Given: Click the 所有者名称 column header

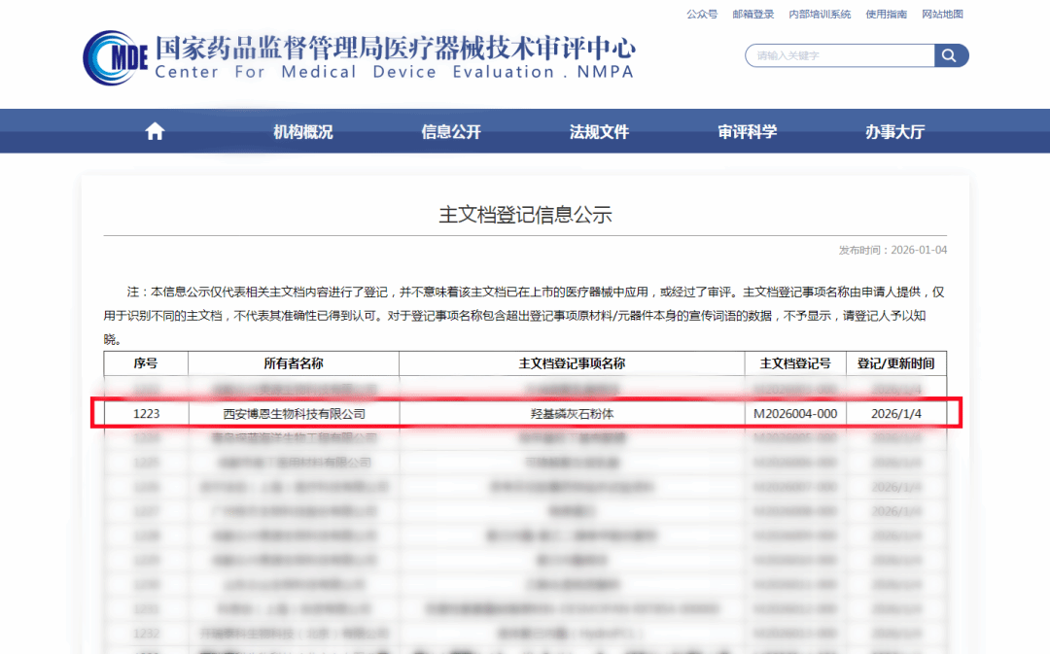Looking at the screenshot, I should [294, 363].
